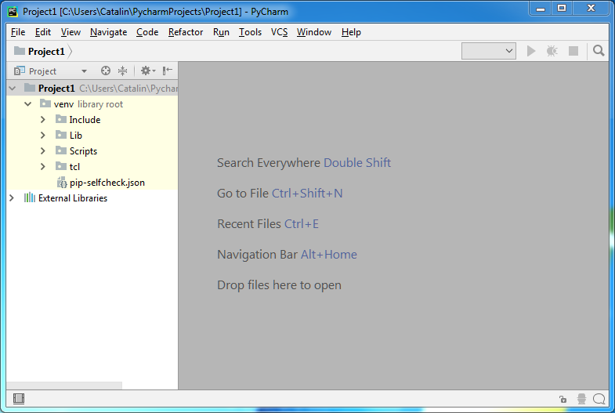
Task: Click the horizontal scrollbar in project panel
Action: pyautogui.click(x=64, y=386)
